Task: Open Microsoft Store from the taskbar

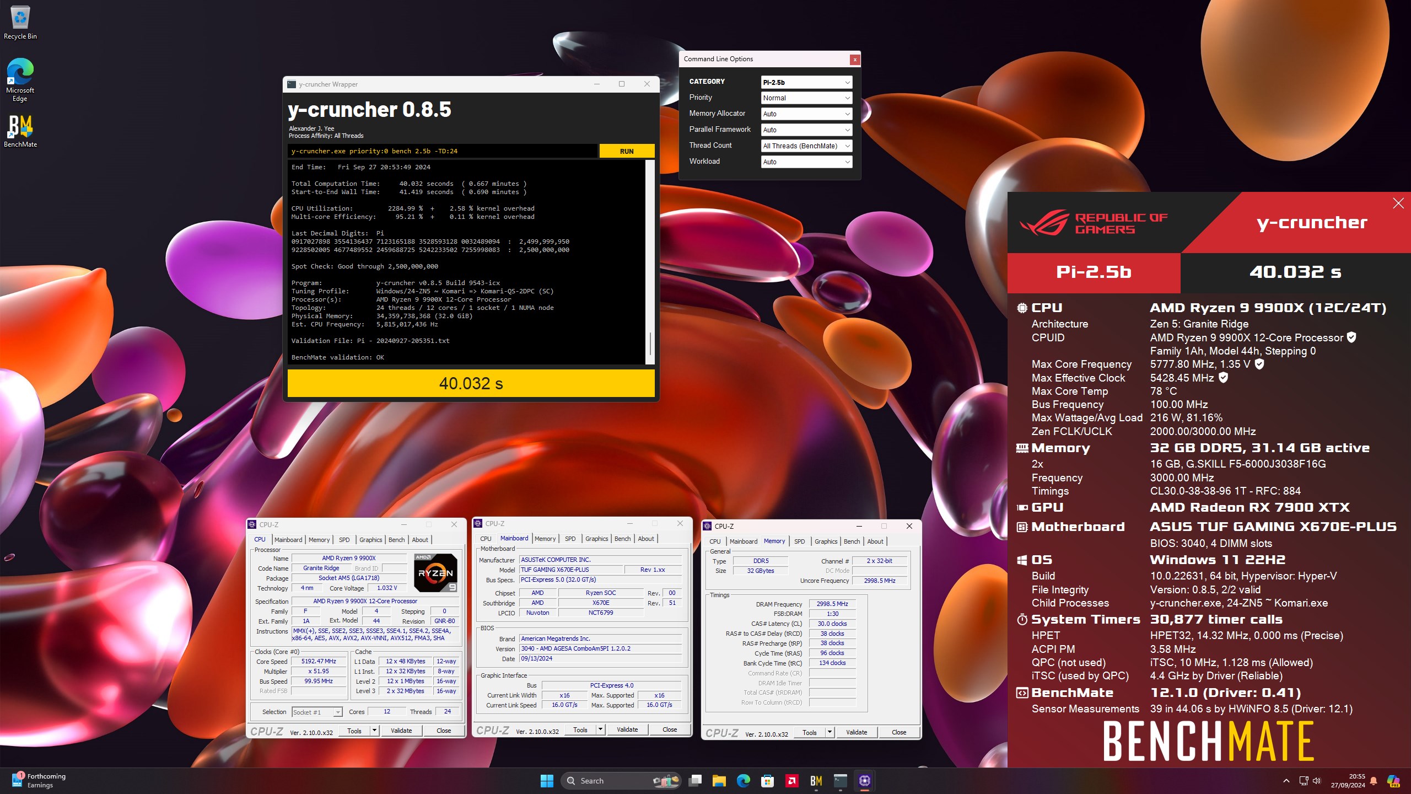Action: point(767,781)
